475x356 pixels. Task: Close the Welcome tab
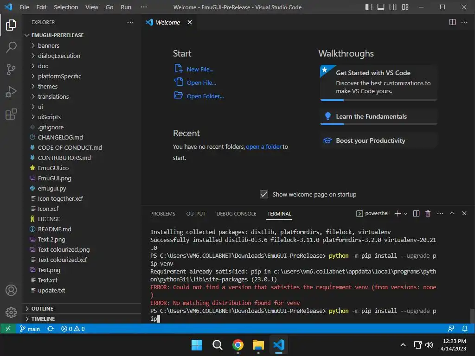(x=190, y=22)
